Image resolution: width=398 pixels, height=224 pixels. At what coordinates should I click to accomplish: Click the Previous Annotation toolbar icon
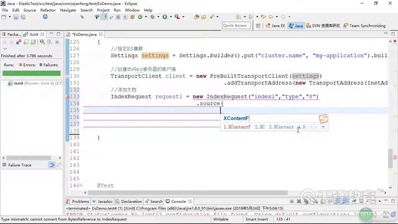coord(251,17)
